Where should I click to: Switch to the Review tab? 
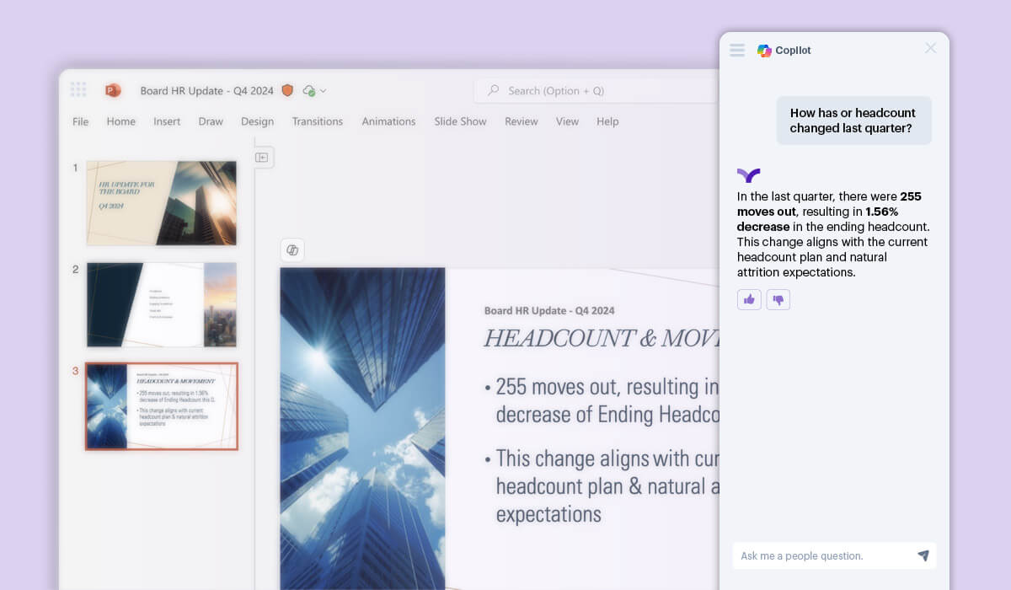[522, 121]
